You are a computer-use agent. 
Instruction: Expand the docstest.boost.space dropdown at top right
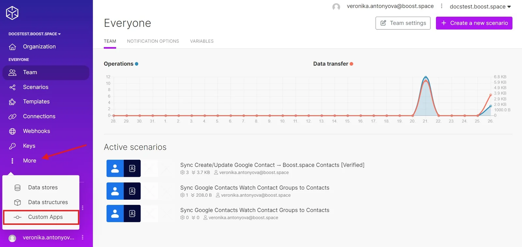[480, 7]
